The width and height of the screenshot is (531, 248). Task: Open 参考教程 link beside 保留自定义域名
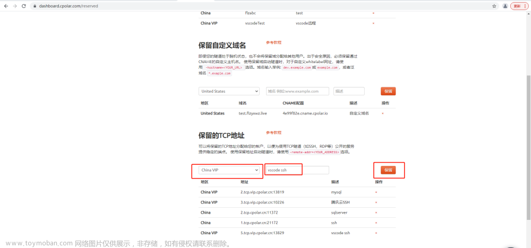pos(273,42)
